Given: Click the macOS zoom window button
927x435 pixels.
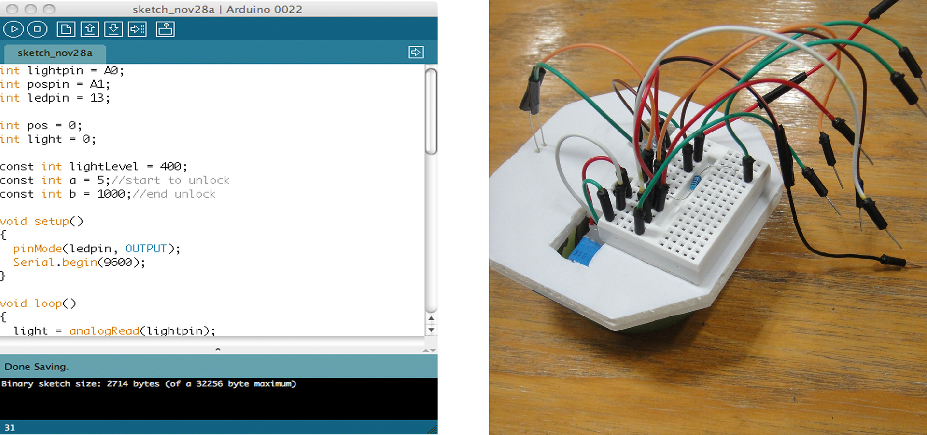Looking at the screenshot, I should [x=49, y=9].
